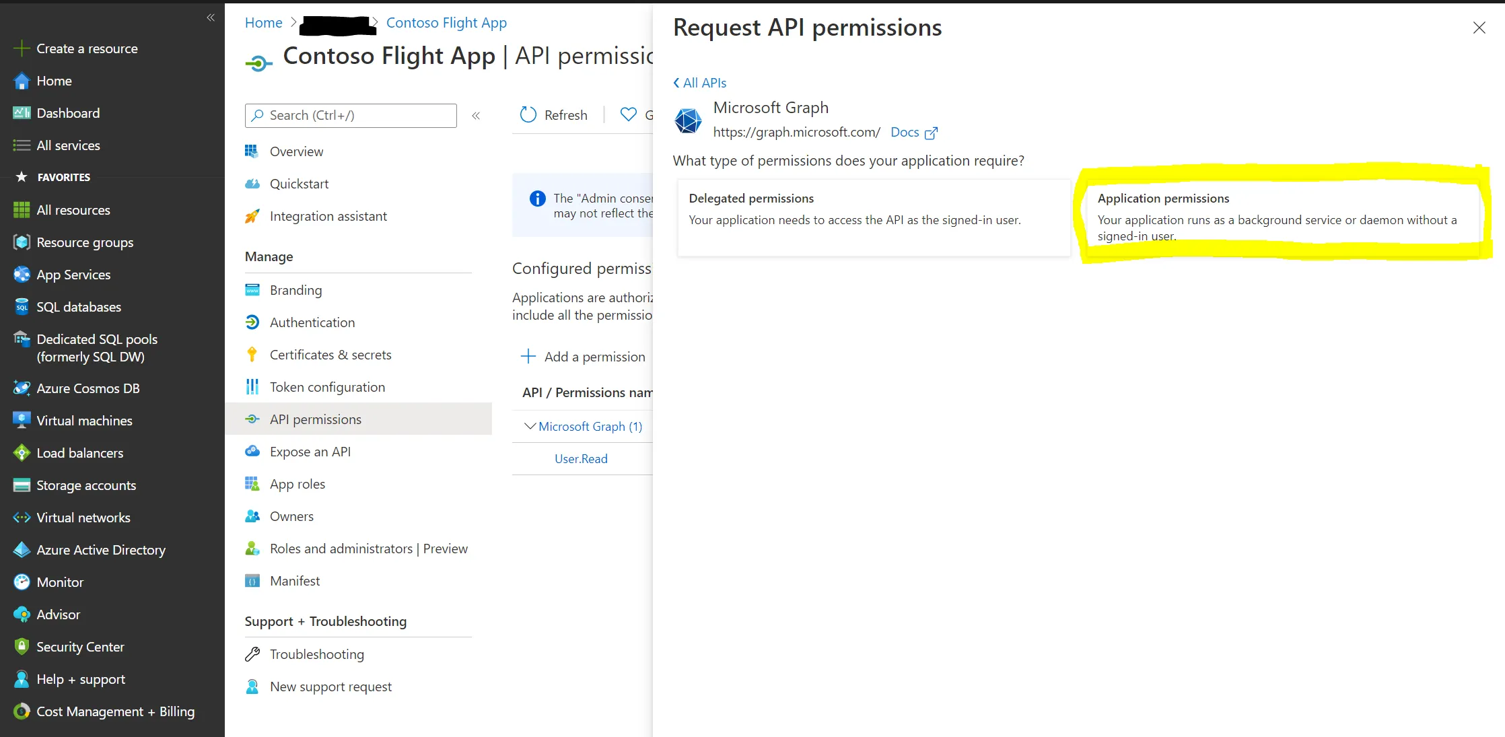The image size is (1505, 737).
Task: Click the Manifest icon in Manage menu
Action: [x=252, y=581]
